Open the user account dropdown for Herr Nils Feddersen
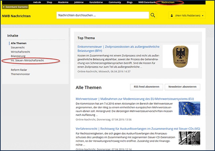The width and height of the screenshot is (215, 151). coord(187,16)
